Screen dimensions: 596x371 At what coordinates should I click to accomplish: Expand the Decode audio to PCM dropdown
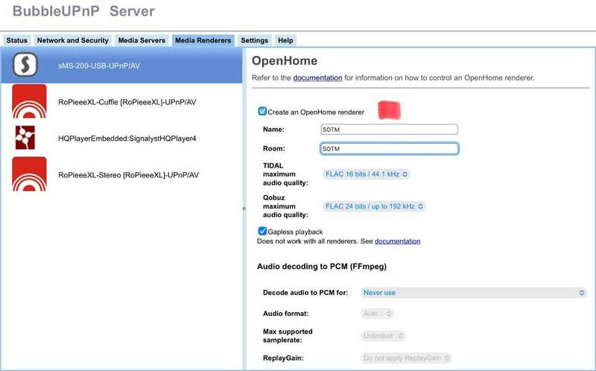click(x=473, y=293)
